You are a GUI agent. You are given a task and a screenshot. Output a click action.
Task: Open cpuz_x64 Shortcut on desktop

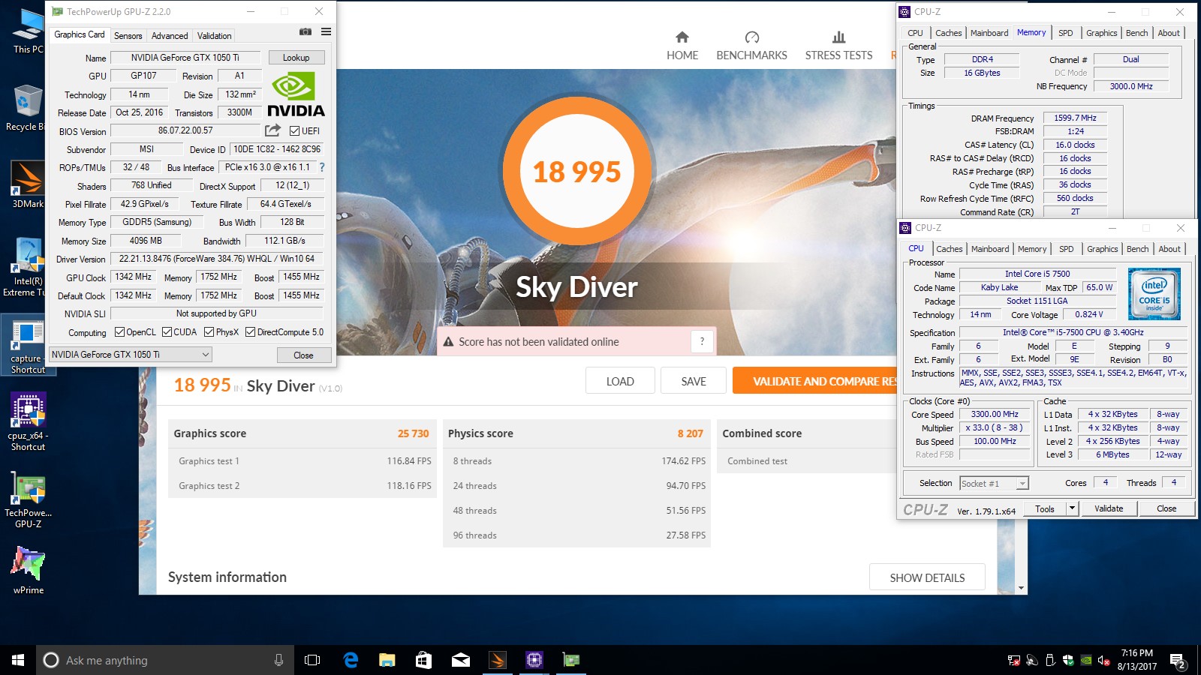click(x=28, y=422)
